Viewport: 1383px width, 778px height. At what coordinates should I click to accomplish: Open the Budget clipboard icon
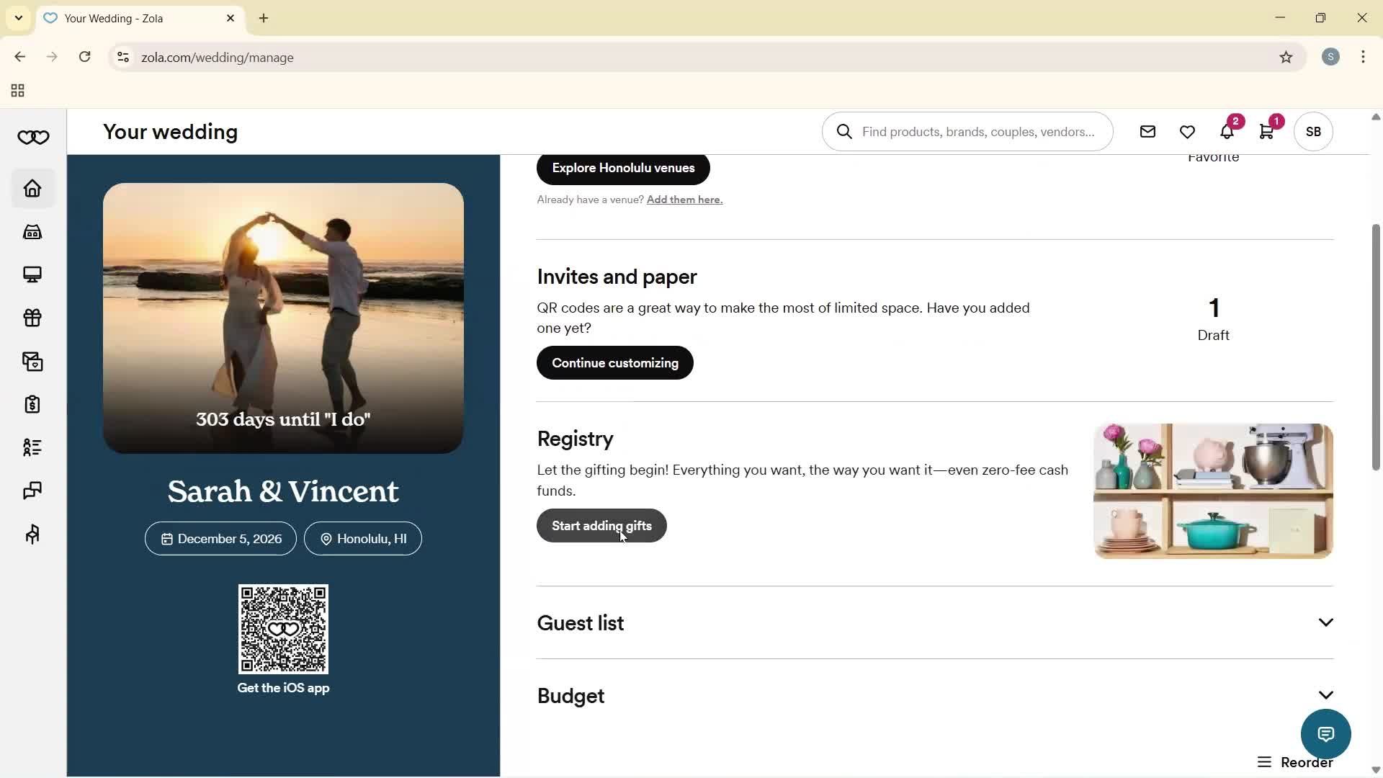[x=32, y=404]
